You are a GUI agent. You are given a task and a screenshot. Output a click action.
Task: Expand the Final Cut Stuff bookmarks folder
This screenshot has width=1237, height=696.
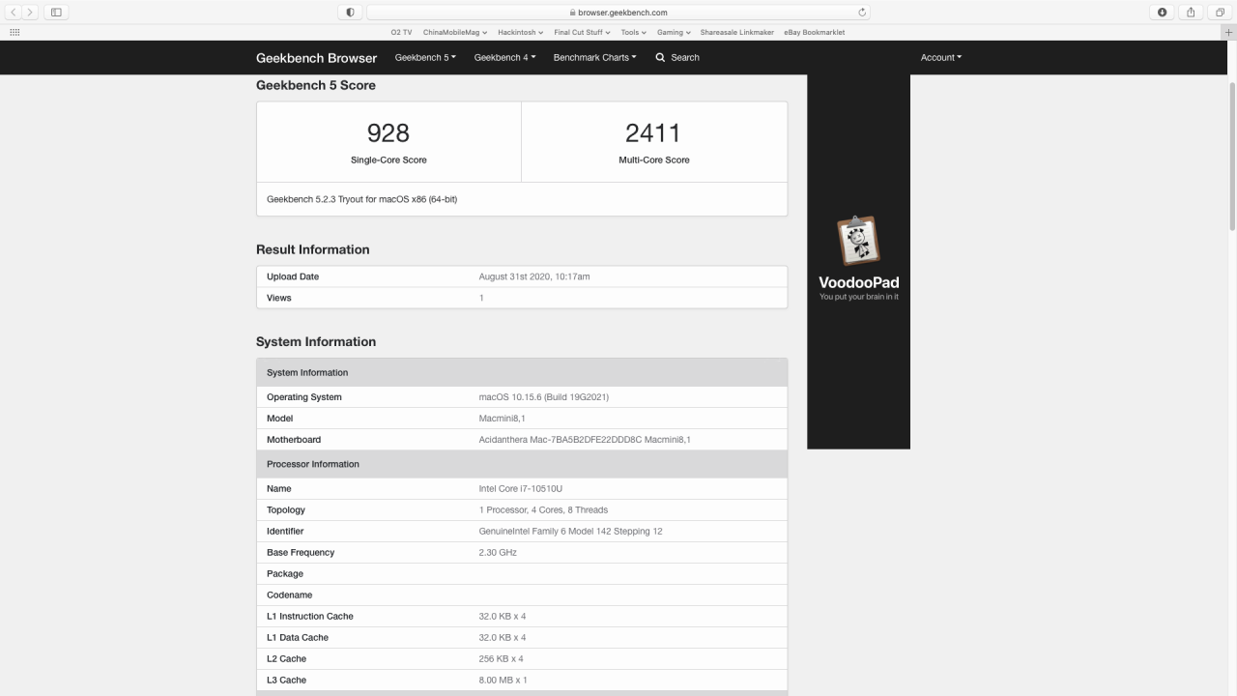pyautogui.click(x=582, y=32)
